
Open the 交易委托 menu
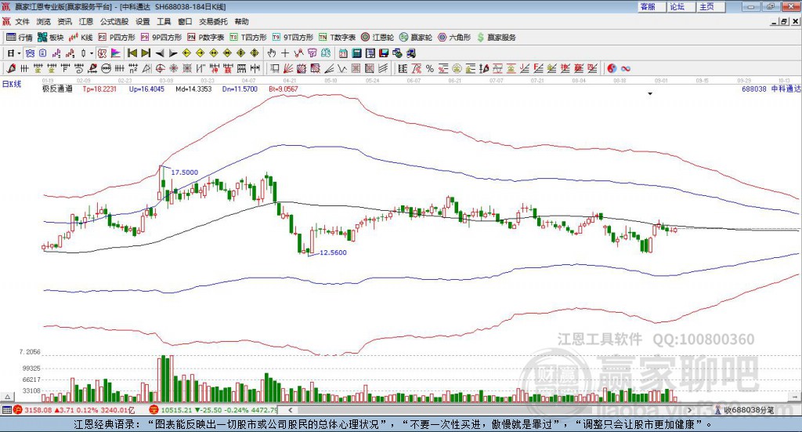[213, 21]
